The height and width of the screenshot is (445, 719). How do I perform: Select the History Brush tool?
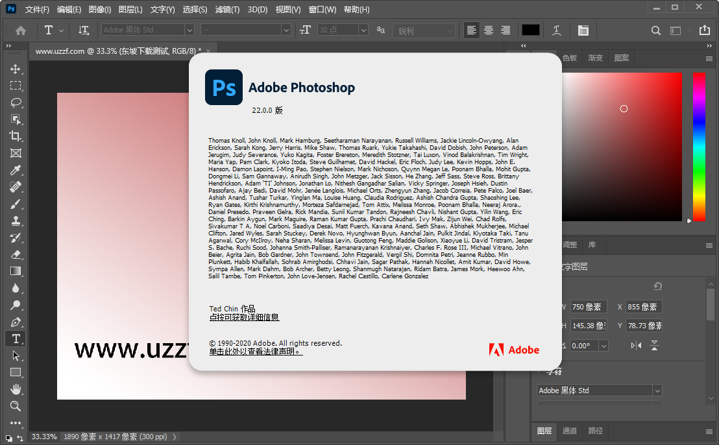pos(16,238)
